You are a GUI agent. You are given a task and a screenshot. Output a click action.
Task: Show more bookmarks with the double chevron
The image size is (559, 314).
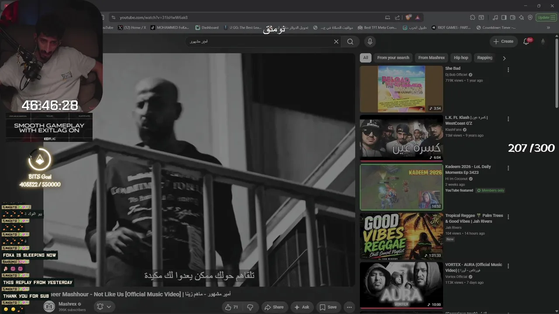click(549, 27)
